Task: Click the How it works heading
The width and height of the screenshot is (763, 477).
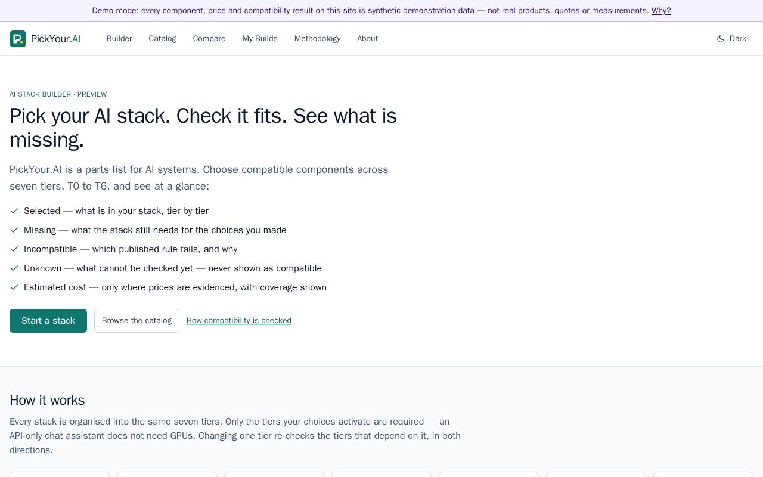Action: pyautogui.click(x=47, y=400)
